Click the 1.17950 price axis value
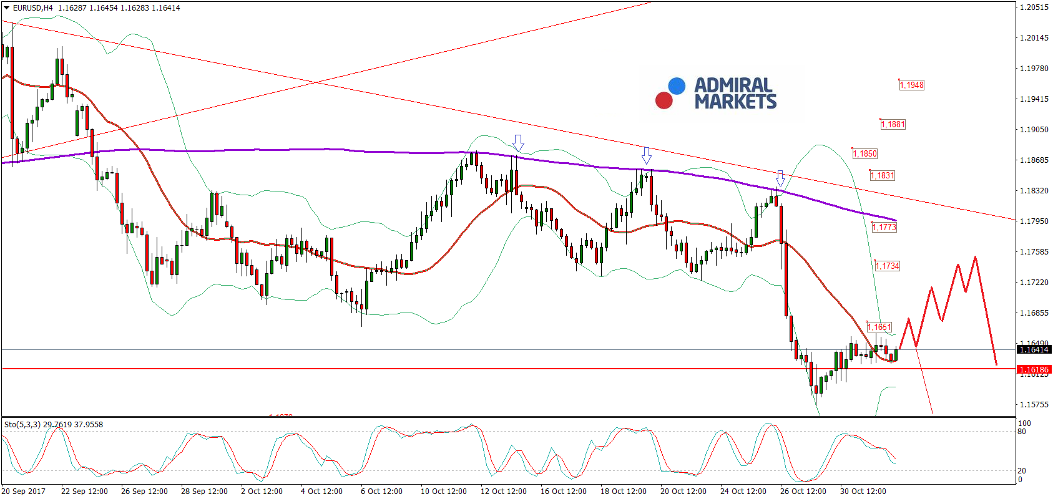The height and width of the screenshot is (499, 1053). click(x=1034, y=221)
